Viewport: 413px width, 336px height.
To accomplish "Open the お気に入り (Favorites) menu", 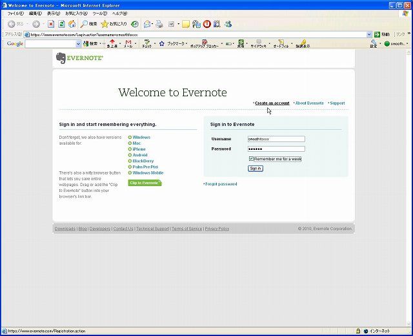I will (76, 13).
